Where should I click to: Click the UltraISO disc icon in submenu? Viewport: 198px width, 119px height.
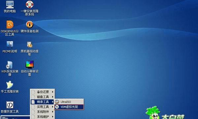click(x=57, y=102)
